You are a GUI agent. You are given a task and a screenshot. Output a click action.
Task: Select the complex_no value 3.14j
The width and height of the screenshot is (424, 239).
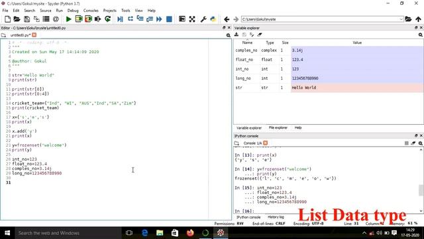pos(357,50)
